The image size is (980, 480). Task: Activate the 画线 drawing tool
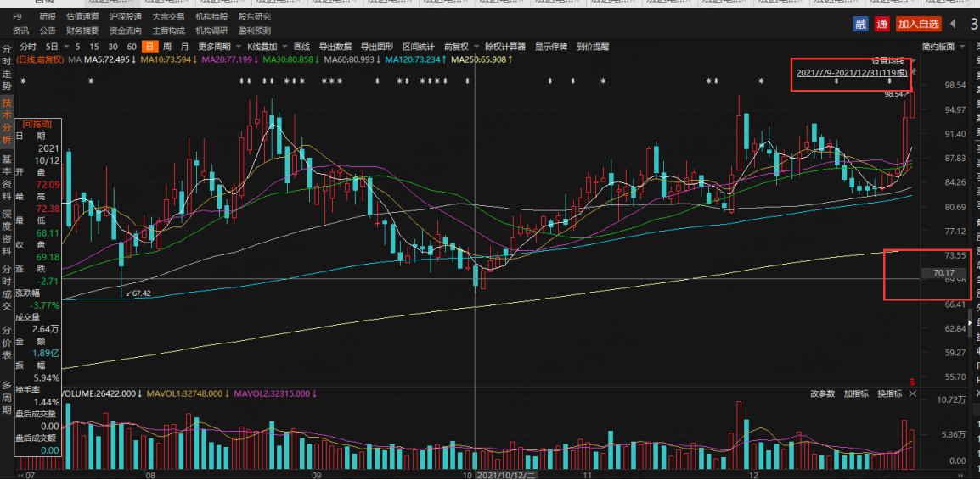click(x=301, y=46)
